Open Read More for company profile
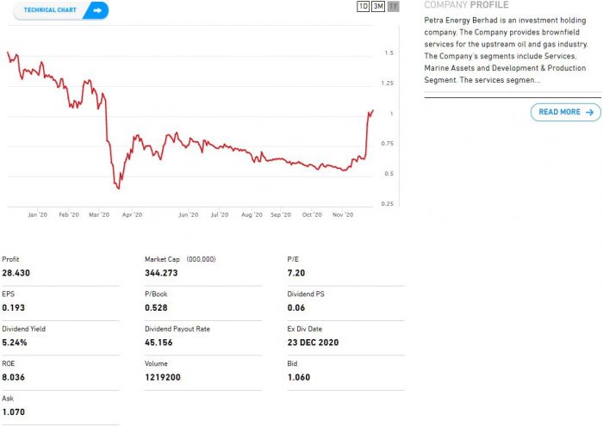The image size is (603, 427). click(560, 112)
